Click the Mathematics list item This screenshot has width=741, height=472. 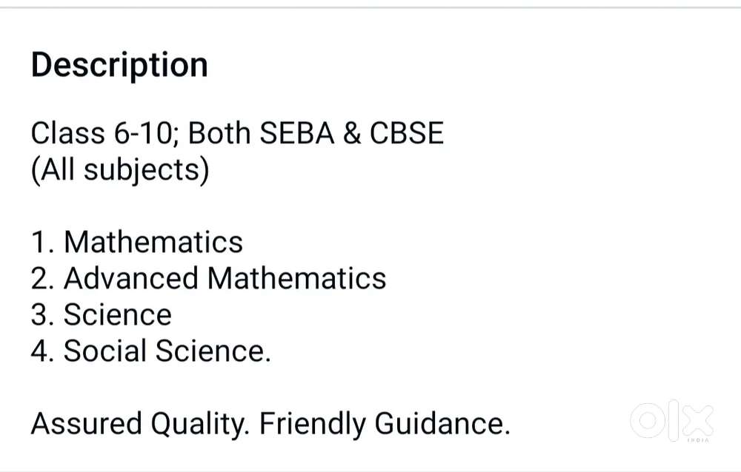click(x=137, y=242)
